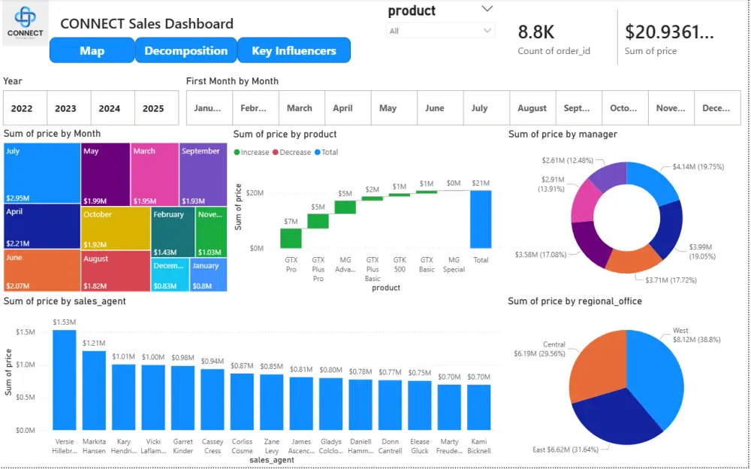Click the July treemap tile

point(42,173)
